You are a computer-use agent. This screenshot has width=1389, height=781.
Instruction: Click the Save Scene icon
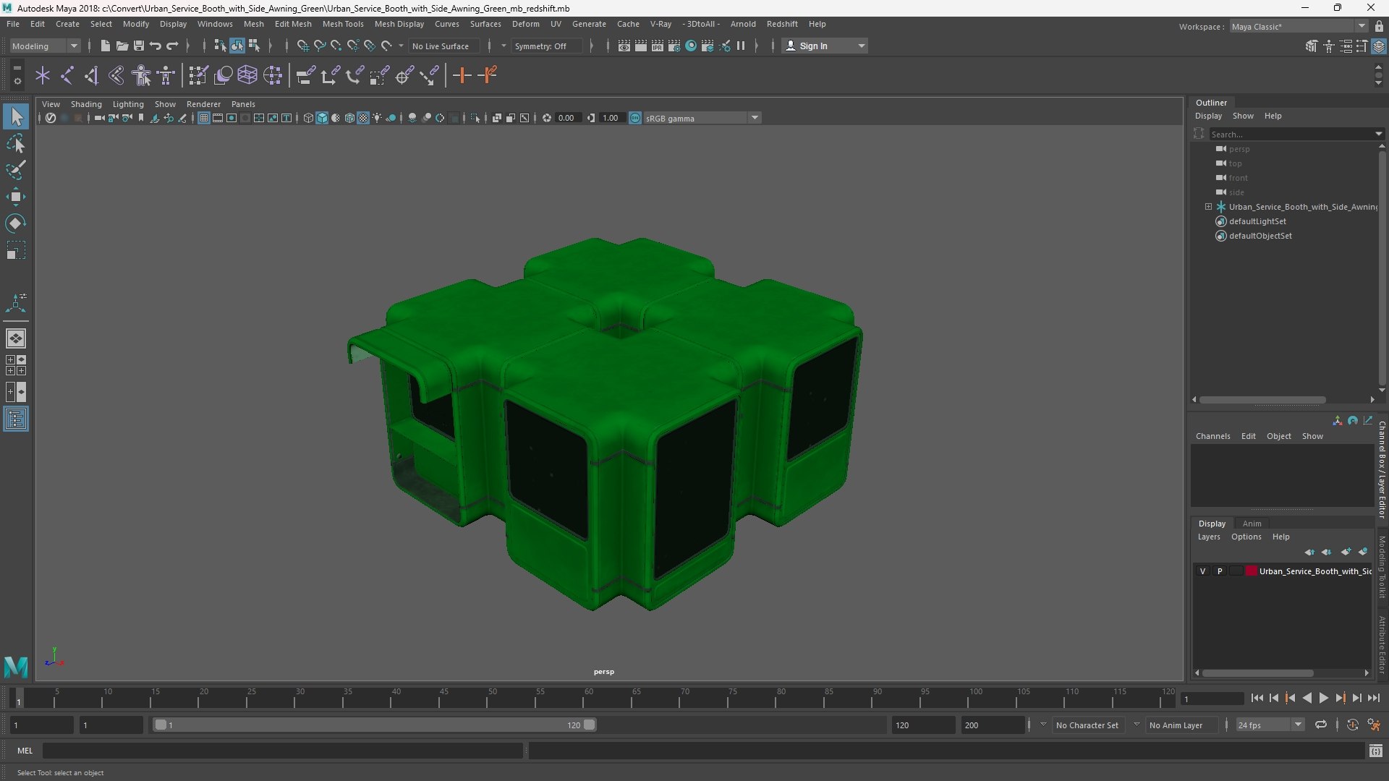pos(139,46)
